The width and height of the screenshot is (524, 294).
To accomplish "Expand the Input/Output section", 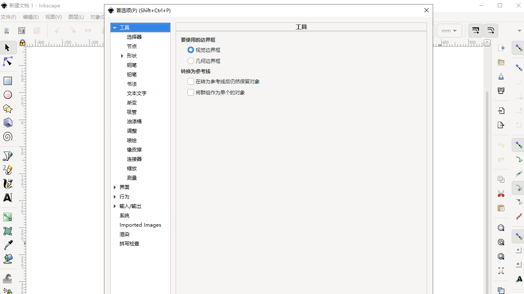I will click(115, 206).
